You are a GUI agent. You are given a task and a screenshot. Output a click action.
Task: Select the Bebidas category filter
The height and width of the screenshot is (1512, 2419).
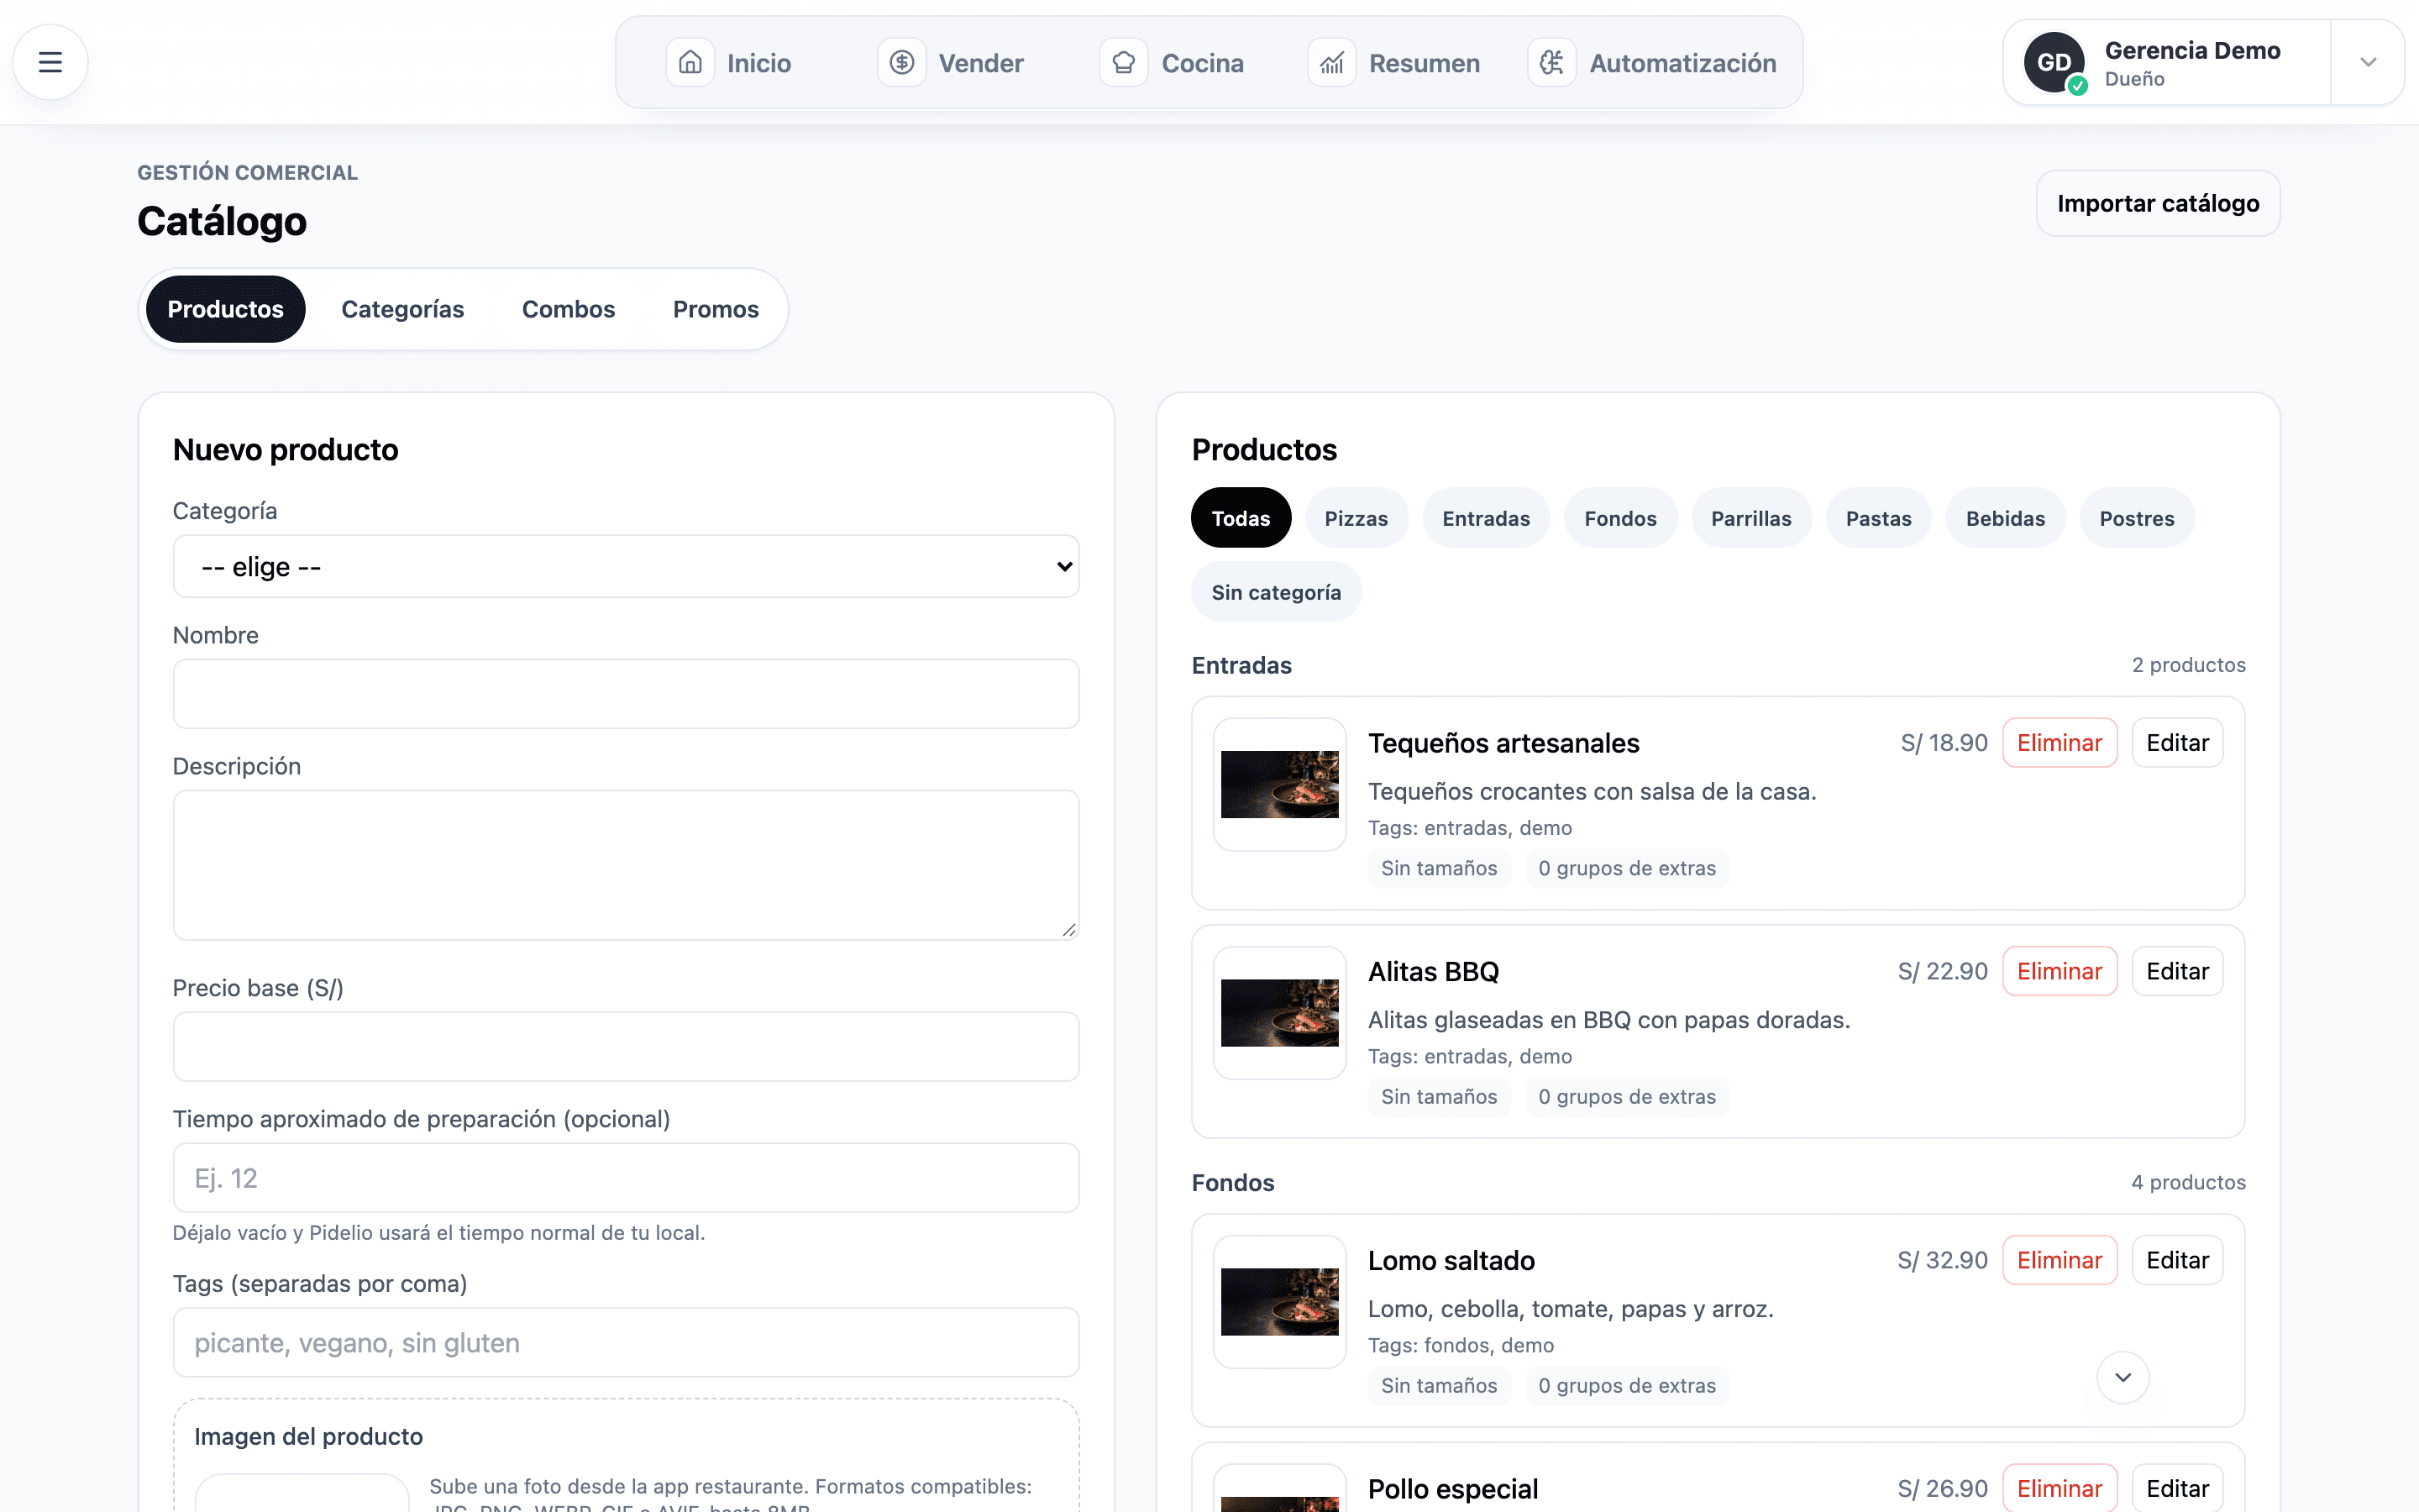click(x=2005, y=518)
